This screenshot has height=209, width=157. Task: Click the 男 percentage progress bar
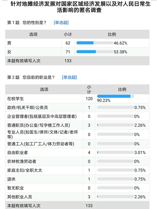point(95,43)
